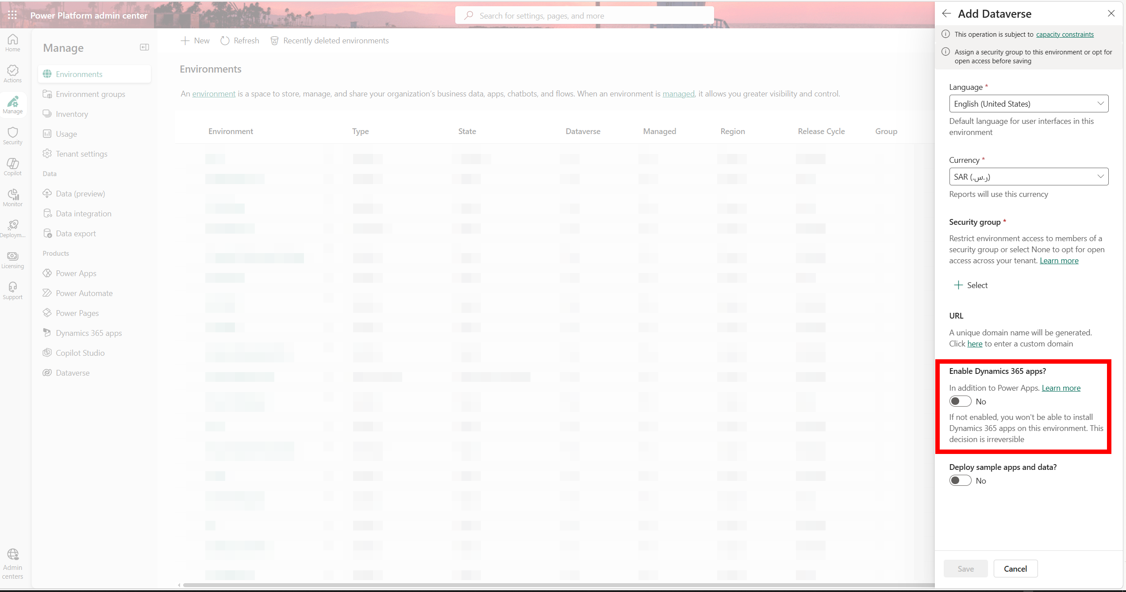Refresh the environments list
Image resolution: width=1126 pixels, height=592 pixels.
(240, 41)
